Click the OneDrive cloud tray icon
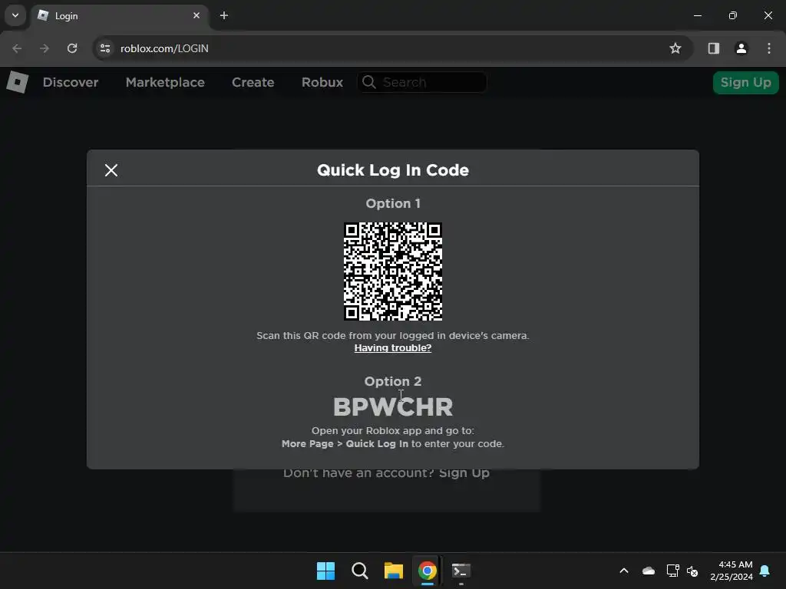 (649, 571)
